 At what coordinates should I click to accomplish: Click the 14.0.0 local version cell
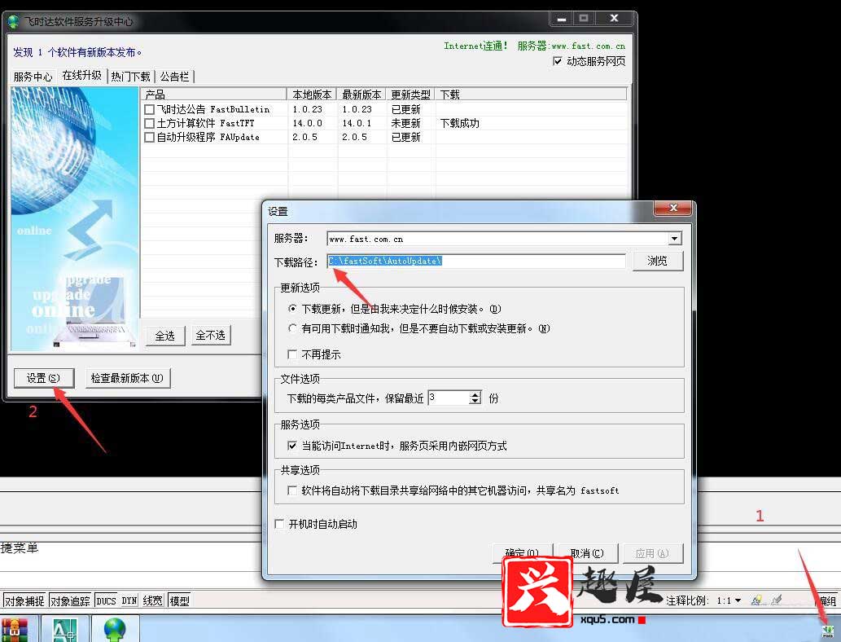pyautogui.click(x=307, y=124)
